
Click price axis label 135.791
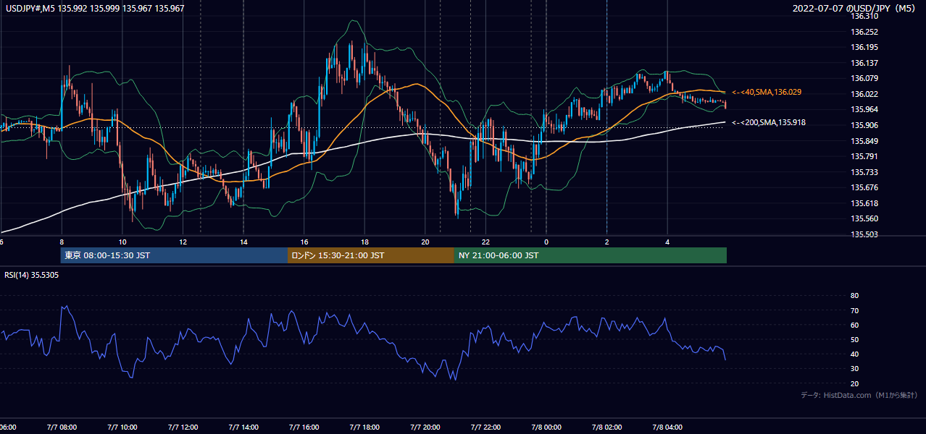point(865,156)
